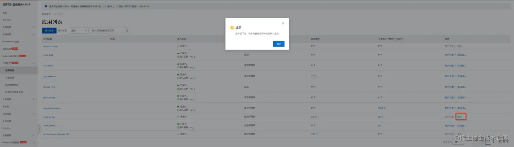Open the 接入状态 dropdown showing 全部
This screenshot has width=514, height=147.
tap(79, 30)
